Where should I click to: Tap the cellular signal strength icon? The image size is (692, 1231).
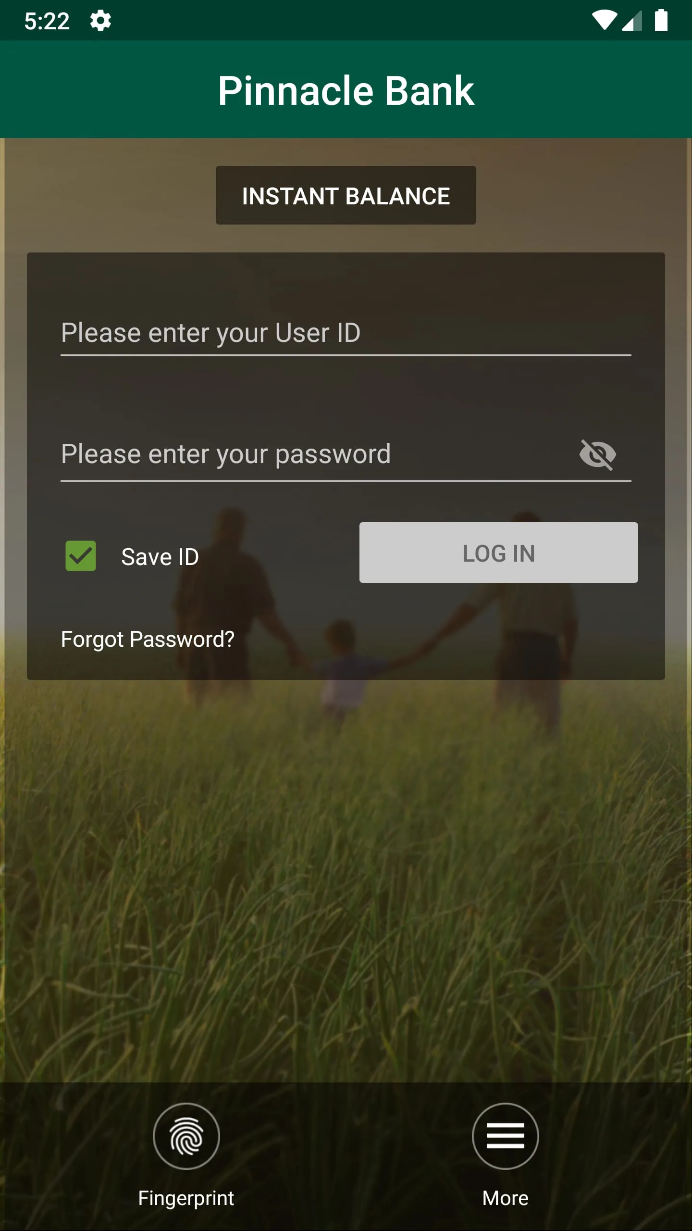(632, 21)
